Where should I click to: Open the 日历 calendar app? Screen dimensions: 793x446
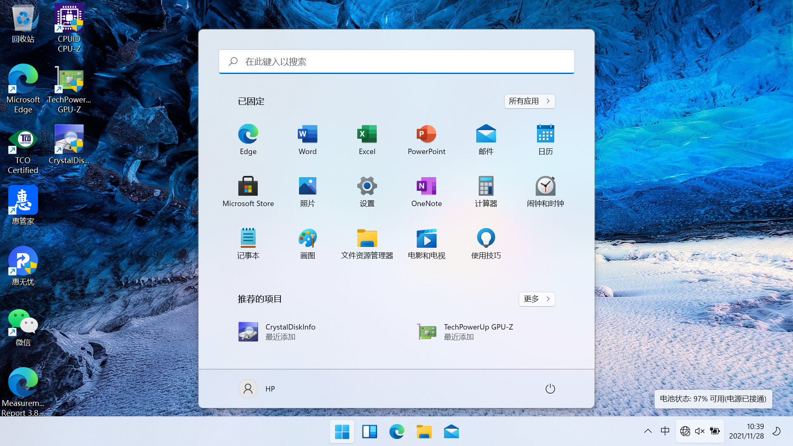[x=546, y=140]
